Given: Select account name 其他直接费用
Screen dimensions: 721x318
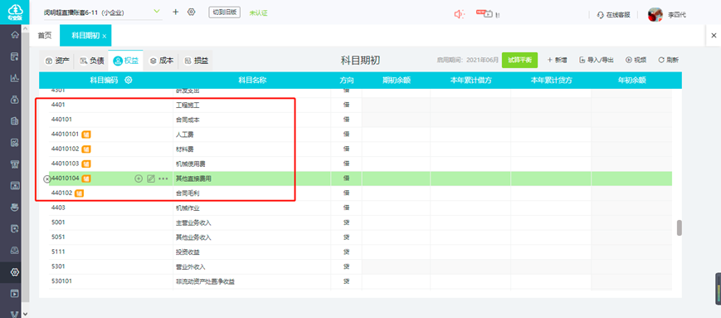Looking at the screenshot, I should click(193, 179).
